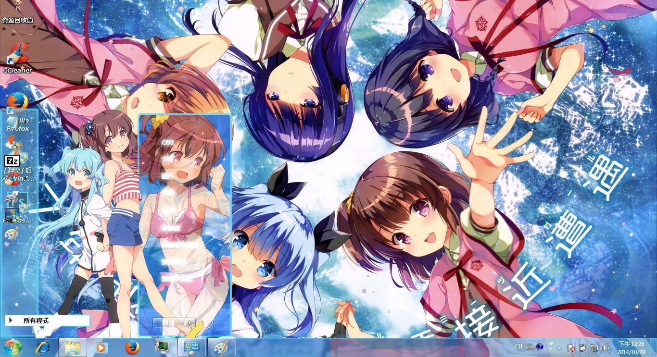Open Internet Explorer from the taskbar
Image resolution: width=657 pixels, height=357 pixels.
click(43, 347)
